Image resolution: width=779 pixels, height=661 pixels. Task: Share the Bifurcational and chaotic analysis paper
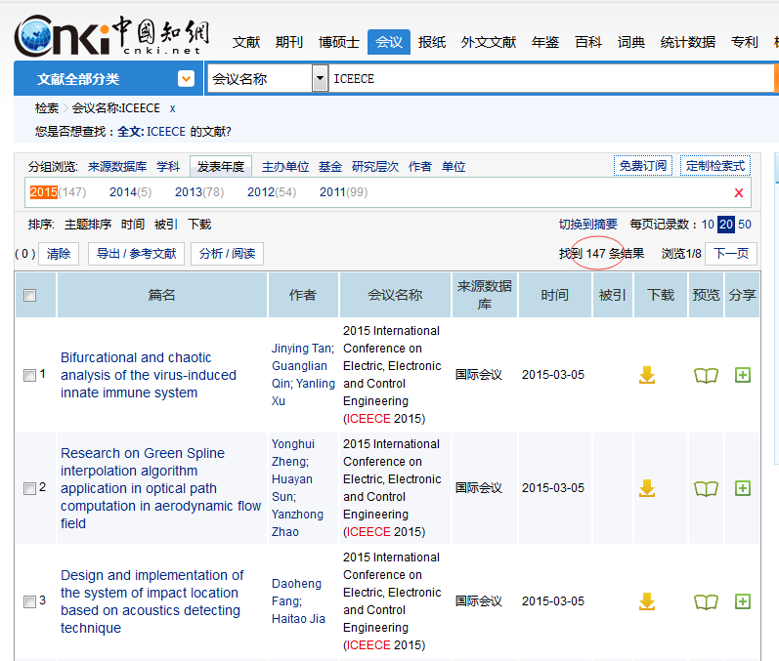[x=742, y=375]
